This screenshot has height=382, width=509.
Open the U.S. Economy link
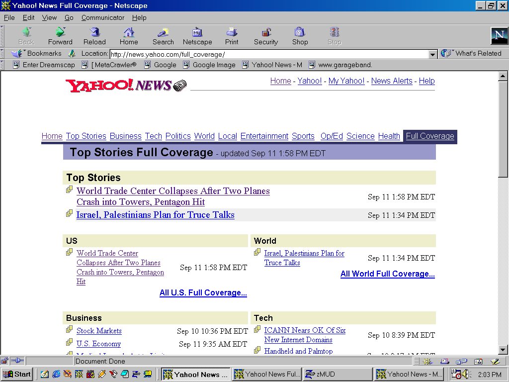[x=99, y=344]
